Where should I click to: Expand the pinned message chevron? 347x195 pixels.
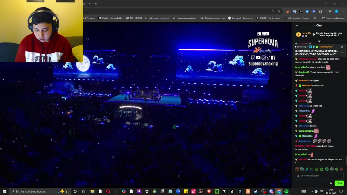pyautogui.click(x=342, y=52)
